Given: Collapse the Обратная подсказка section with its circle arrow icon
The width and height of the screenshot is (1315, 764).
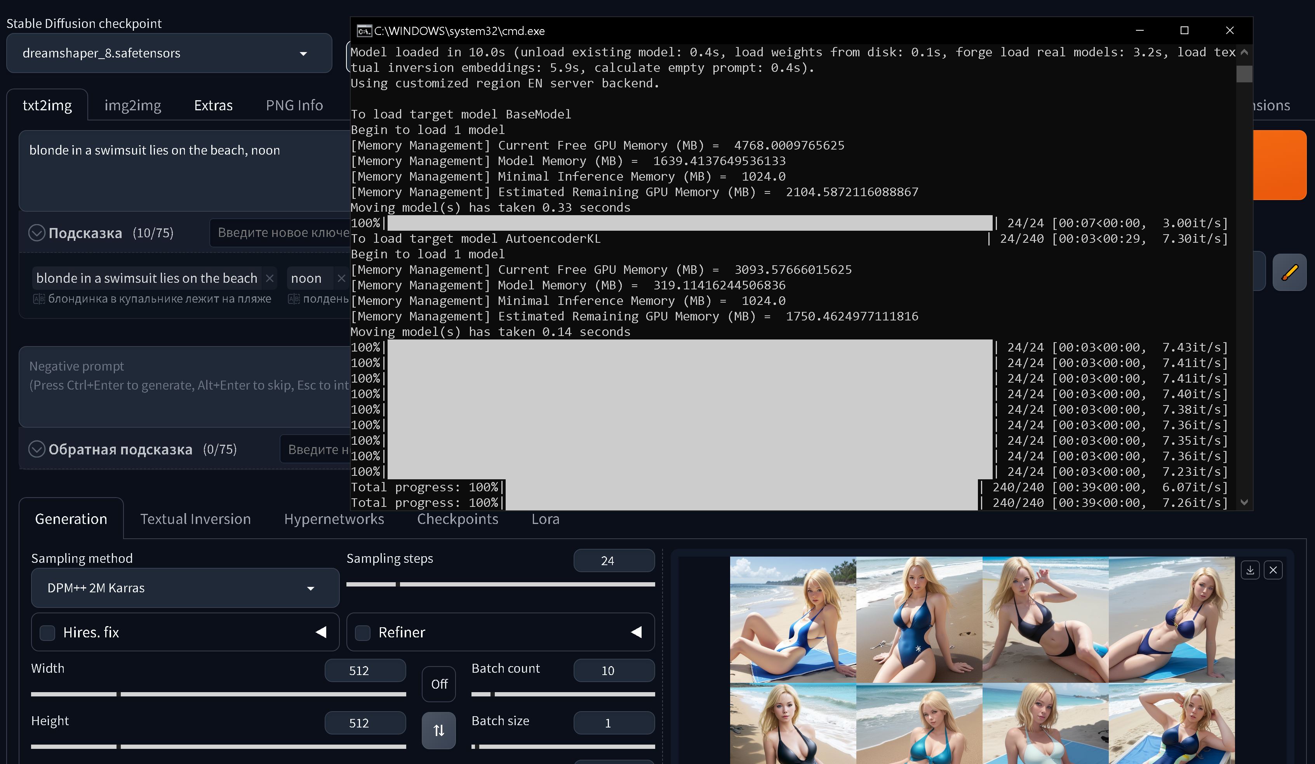Looking at the screenshot, I should click(37, 449).
